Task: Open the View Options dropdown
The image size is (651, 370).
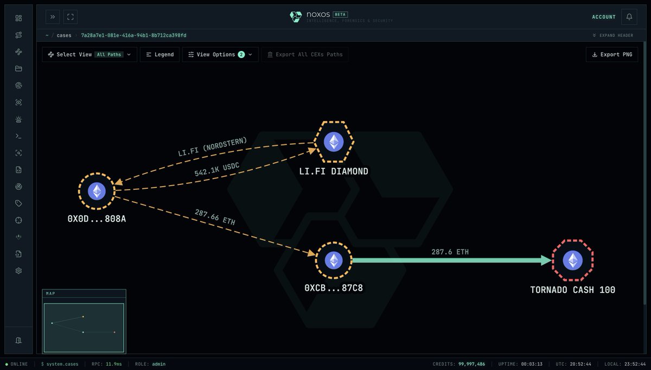Action: 220,54
